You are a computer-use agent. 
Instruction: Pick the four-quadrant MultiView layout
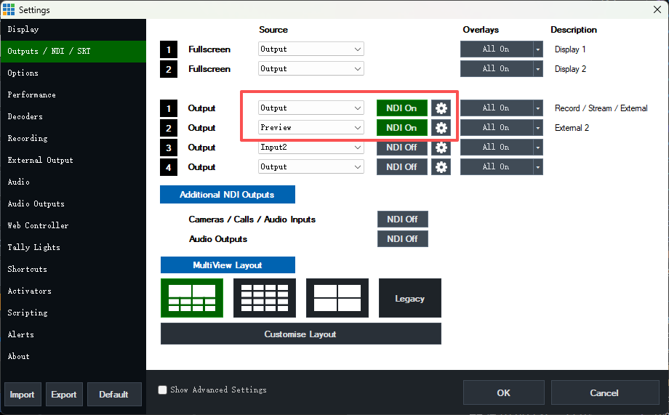tap(337, 298)
